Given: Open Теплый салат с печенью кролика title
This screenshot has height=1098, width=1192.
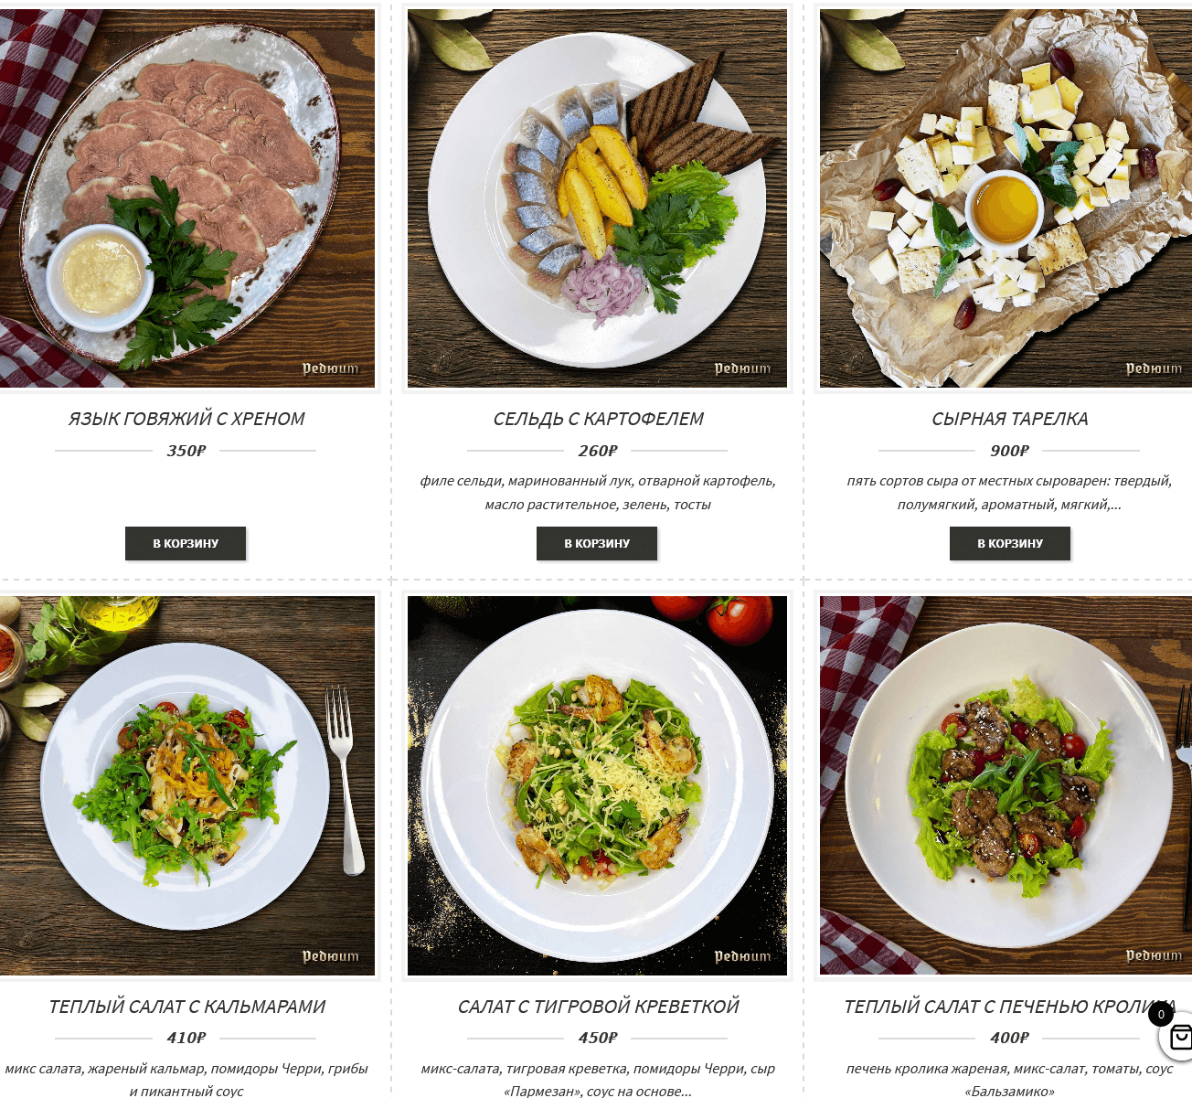Looking at the screenshot, I should click(x=1010, y=1007).
